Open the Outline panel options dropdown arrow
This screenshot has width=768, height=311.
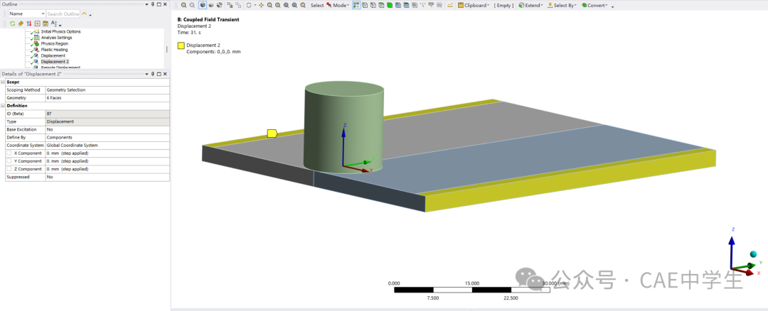coord(146,4)
